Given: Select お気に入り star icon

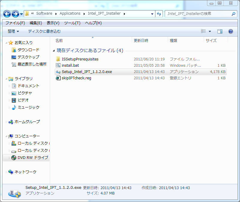Looking at the screenshot, I should pyautogui.click(x=11, y=42).
